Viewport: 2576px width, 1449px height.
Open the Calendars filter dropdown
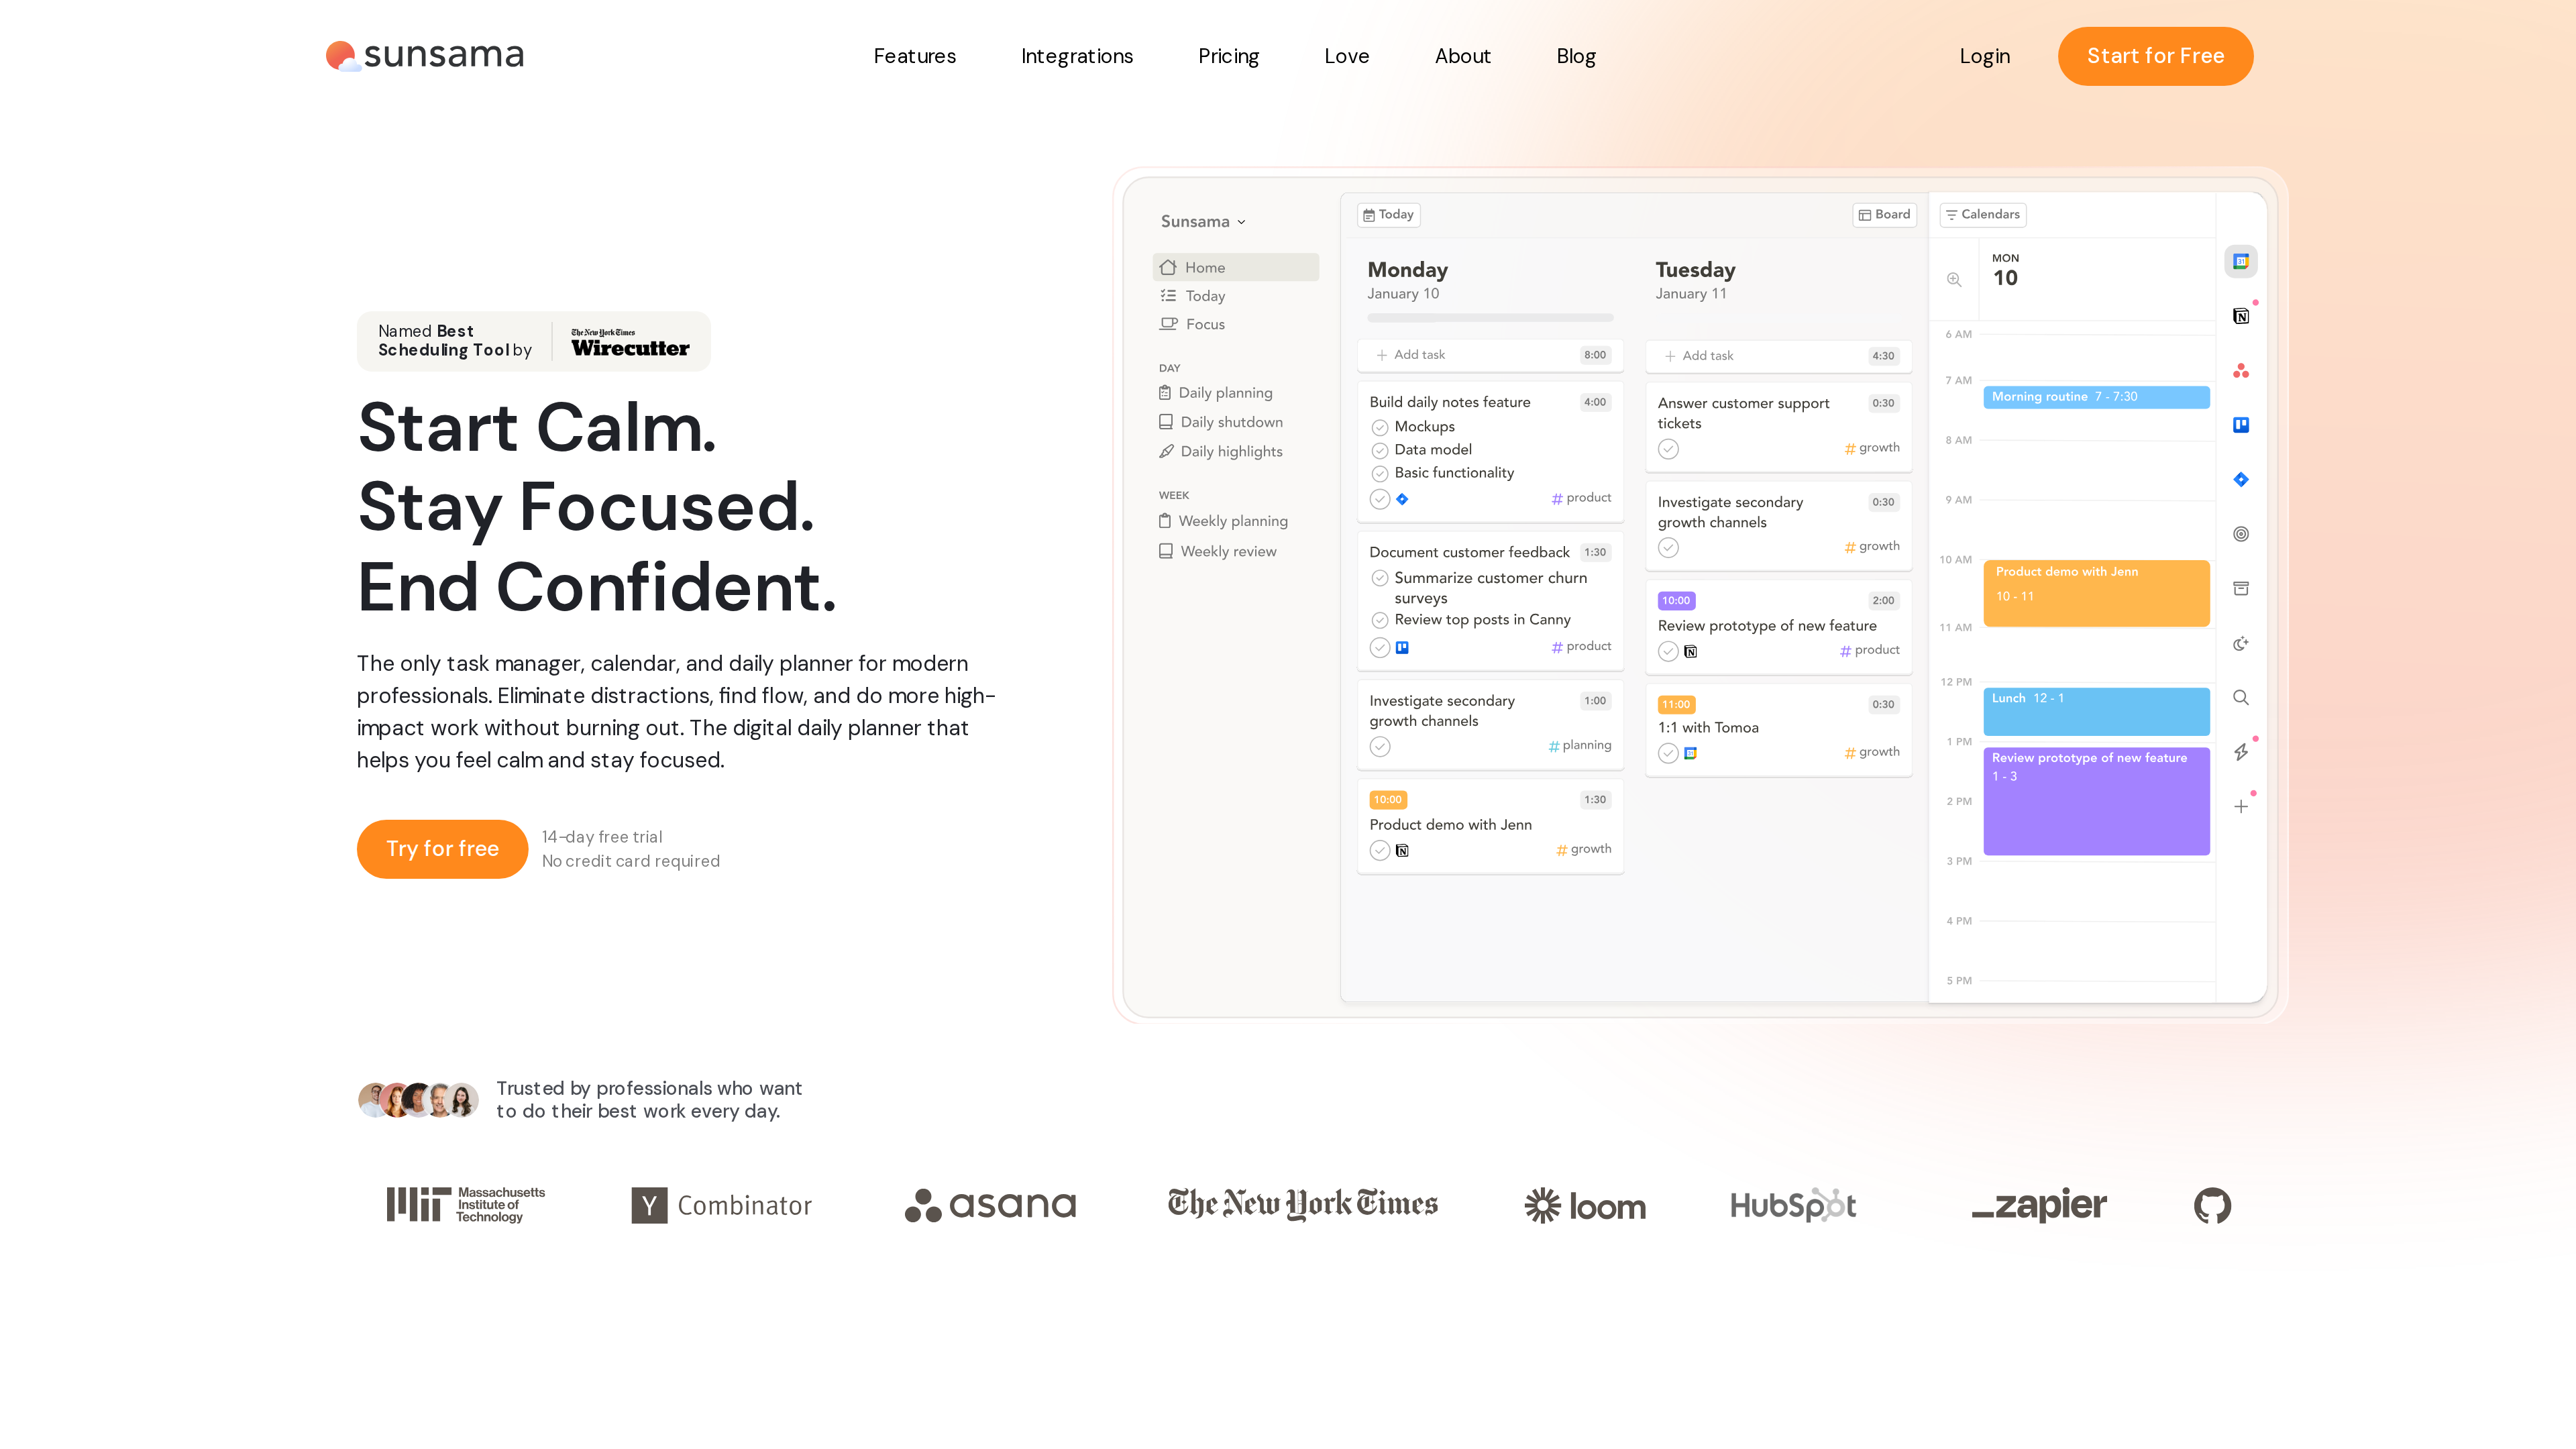[1983, 214]
